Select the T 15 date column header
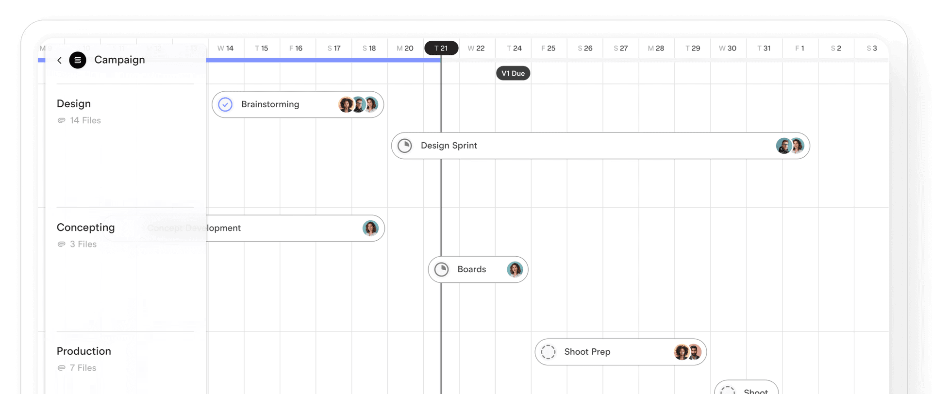 262,48
